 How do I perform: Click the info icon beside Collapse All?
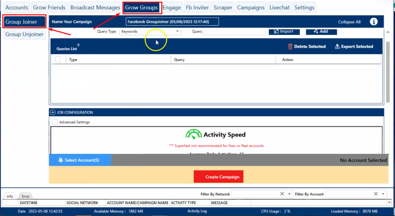(x=373, y=22)
